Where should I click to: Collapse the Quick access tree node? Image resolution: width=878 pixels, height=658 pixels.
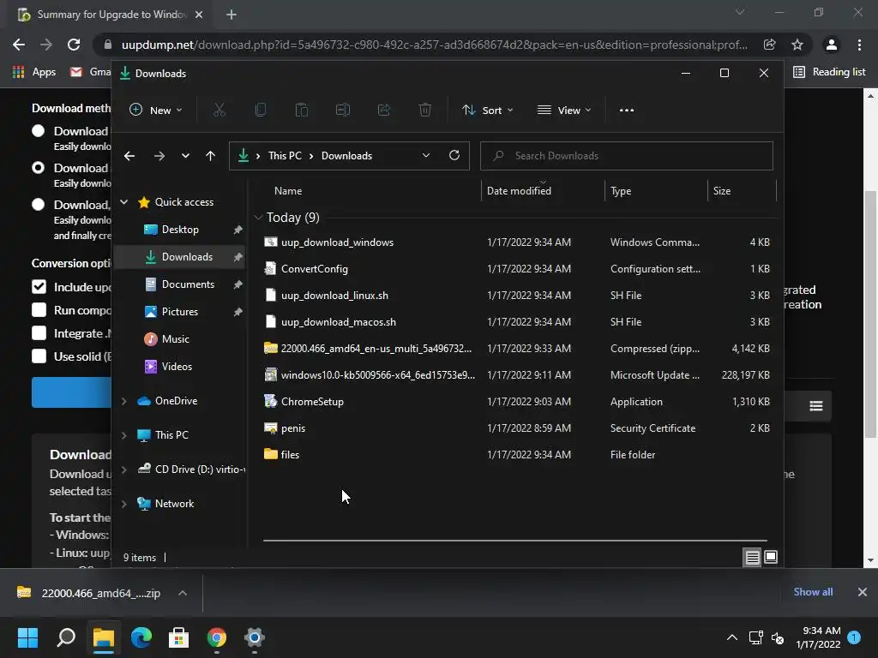click(x=123, y=202)
